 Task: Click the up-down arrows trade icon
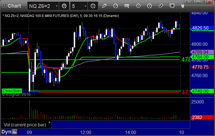pos(160,6)
